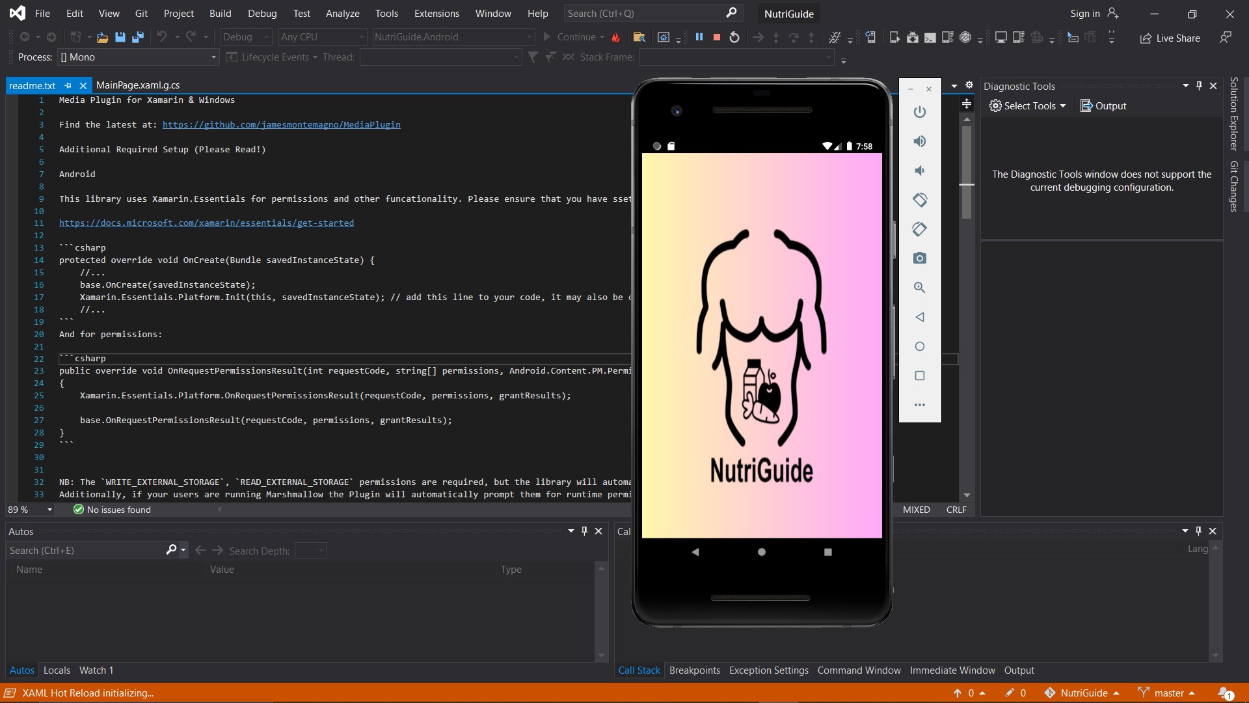Click the phone screen Back navigation button

pos(695,552)
